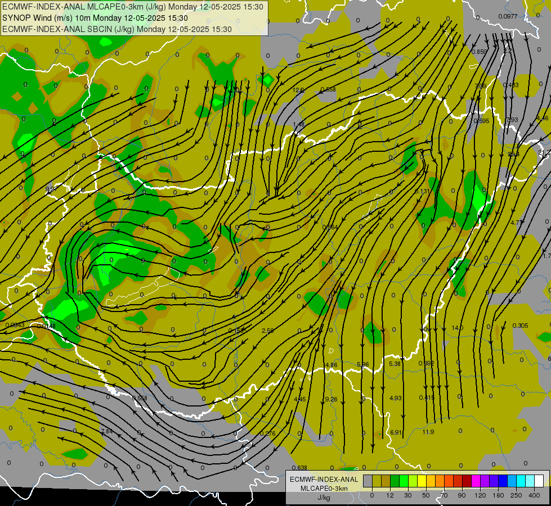This screenshot has width=551, height=506.
Task: Select the station value 1.48
Action: (x=298, y=125)
